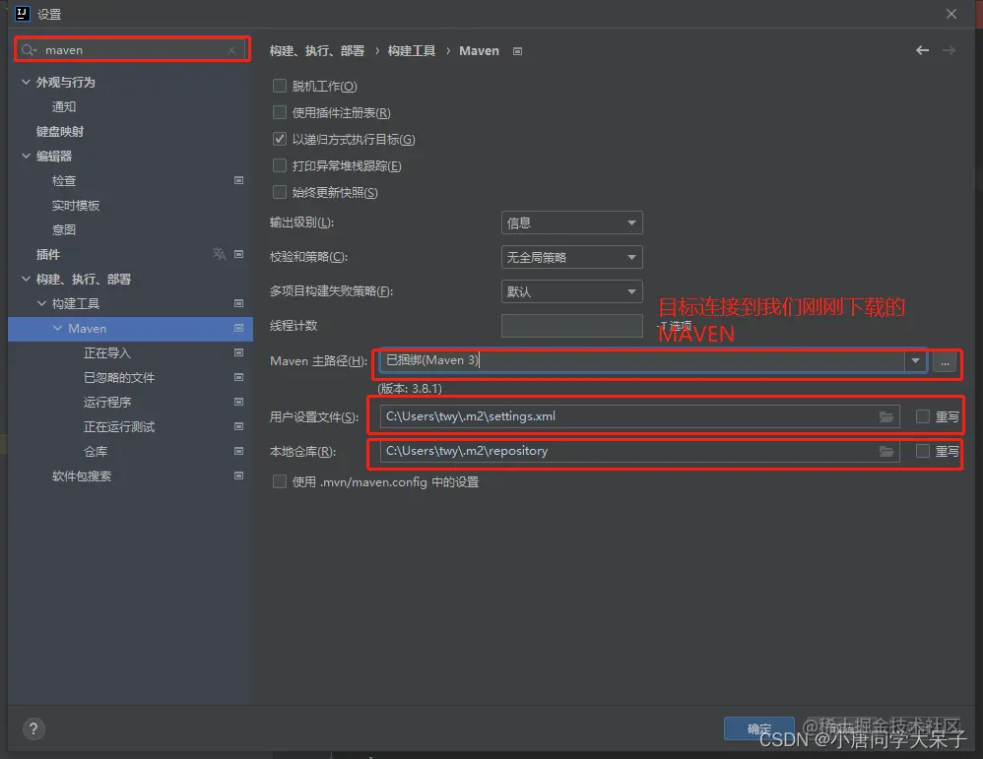Collapse 构建工具 tree node
The image size is (983, 759).
41,303
